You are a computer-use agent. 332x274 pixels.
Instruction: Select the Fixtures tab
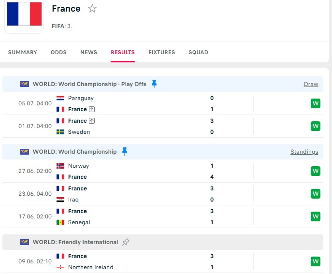coord(162,52)
